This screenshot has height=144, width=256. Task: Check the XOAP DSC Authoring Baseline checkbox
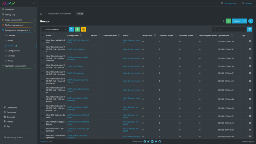click(x=42, y=116)
